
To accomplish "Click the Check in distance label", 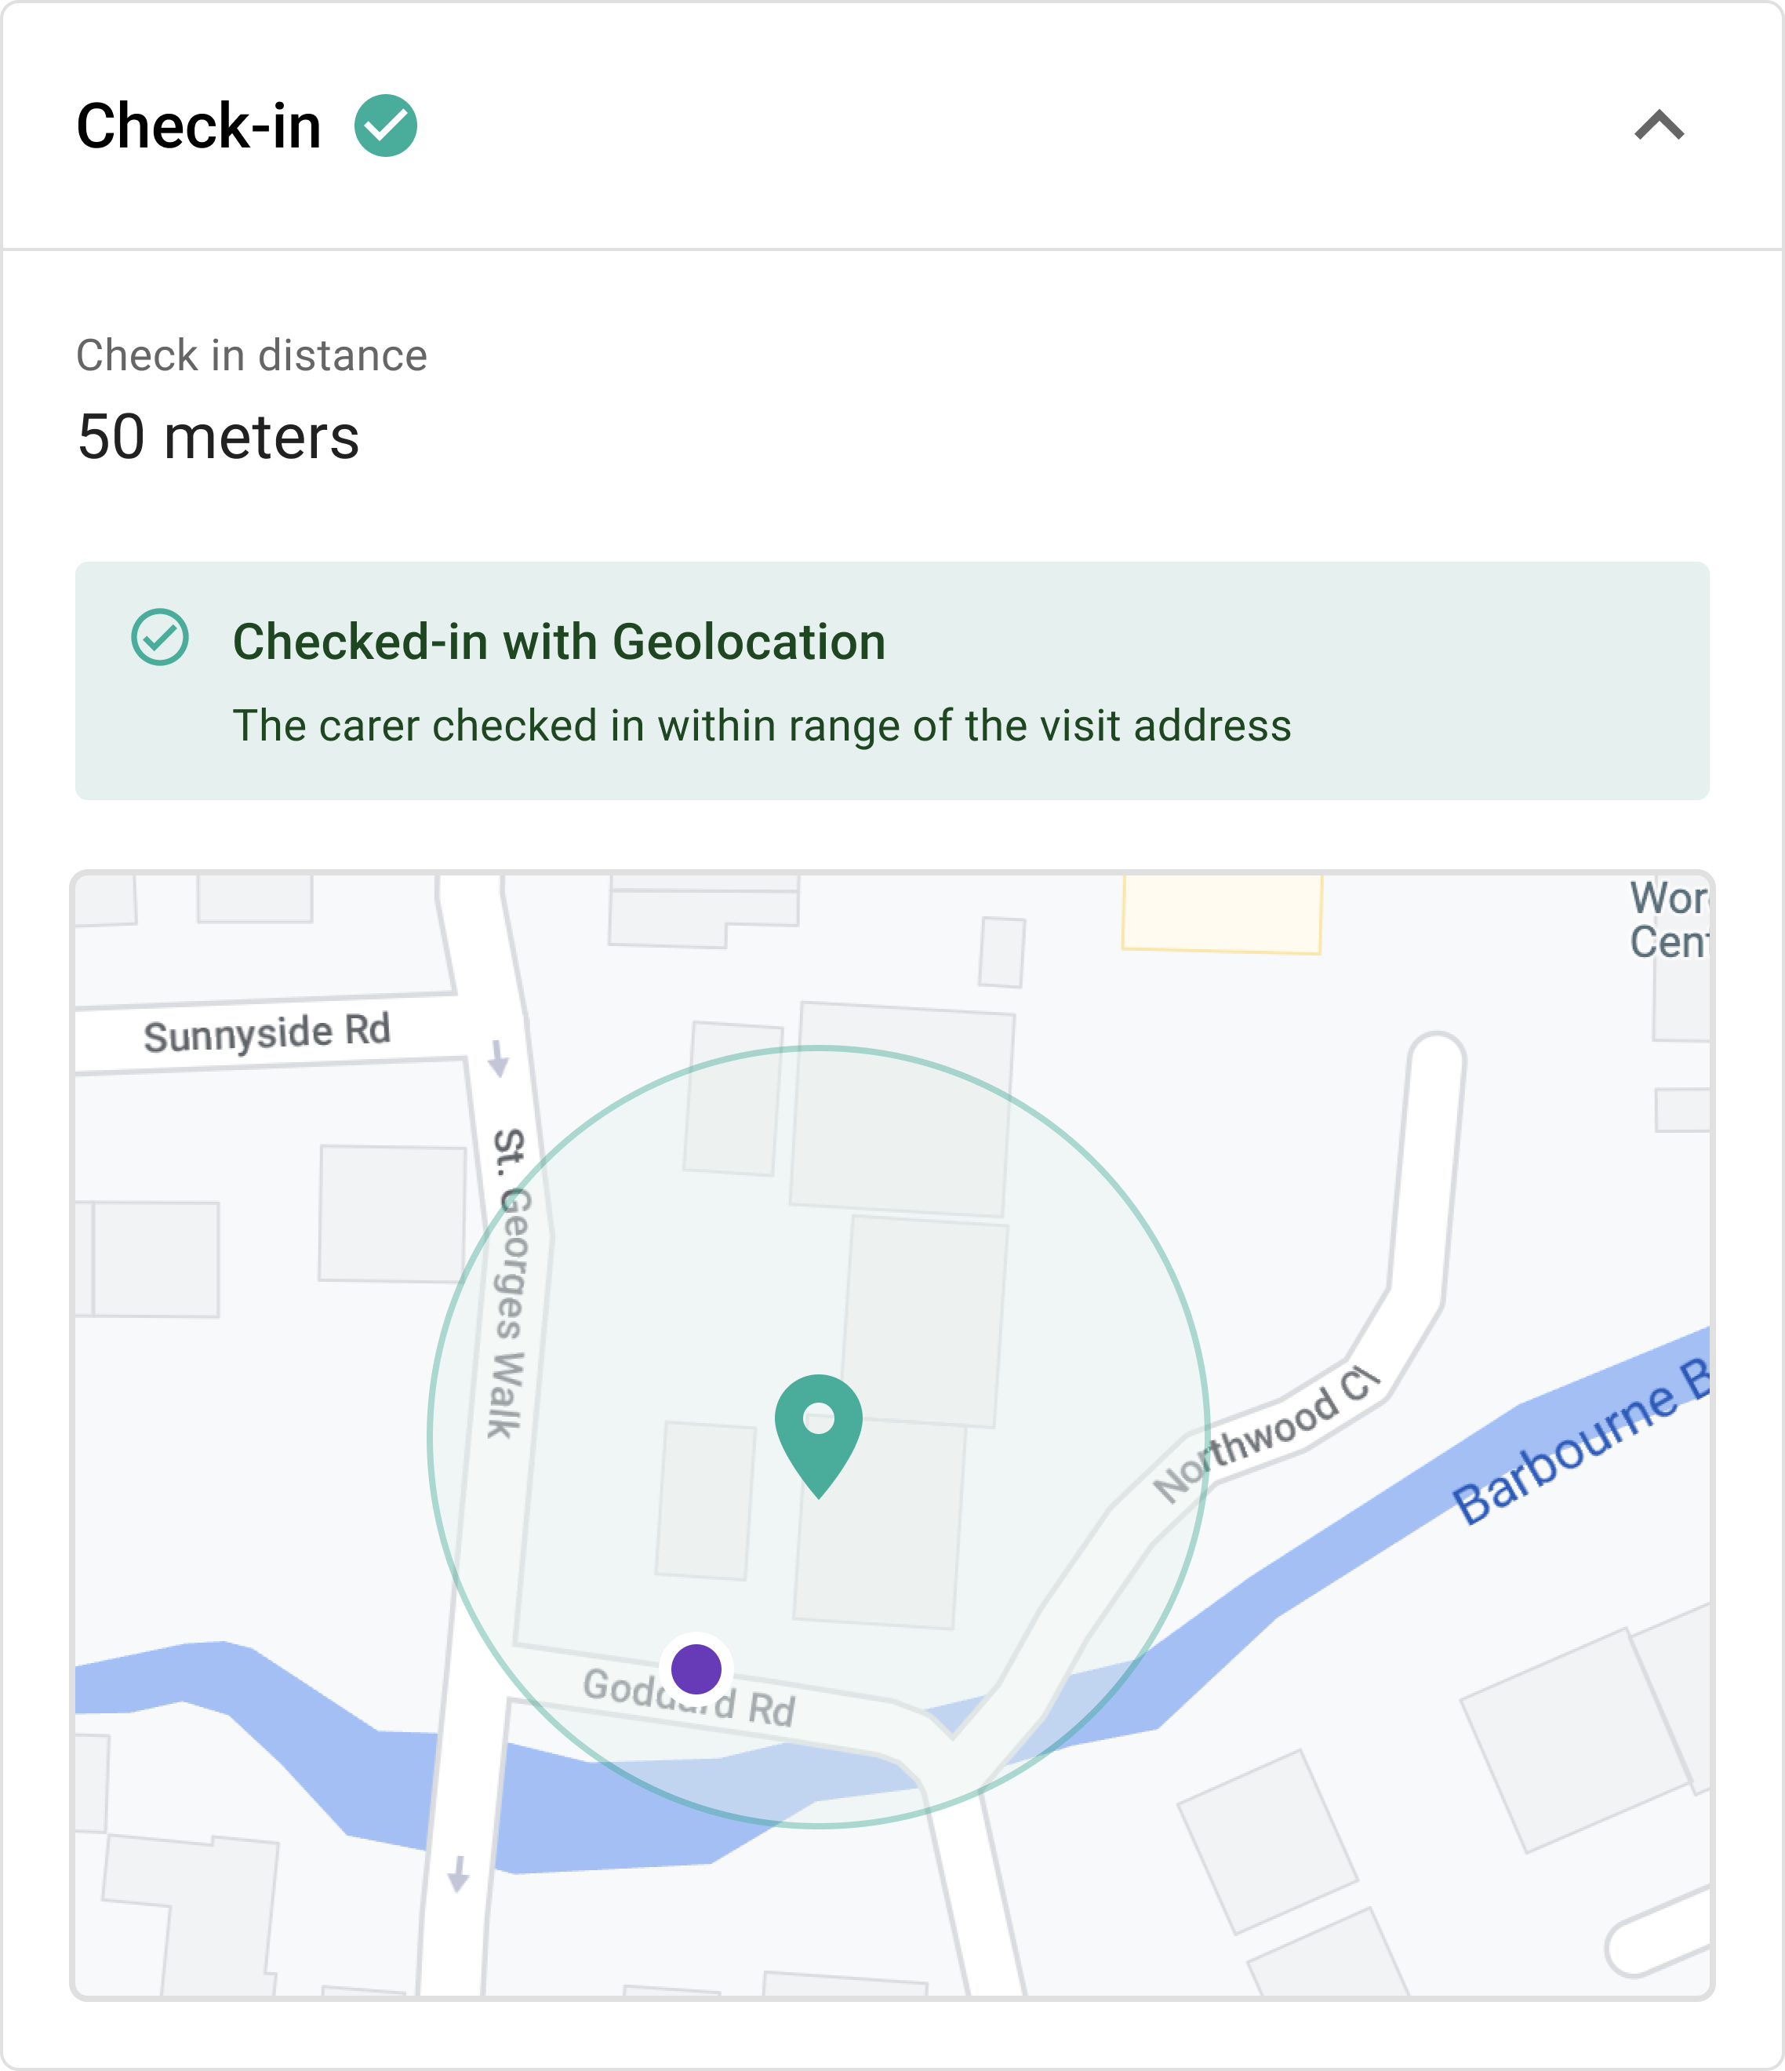I will [x=252, y=355].
